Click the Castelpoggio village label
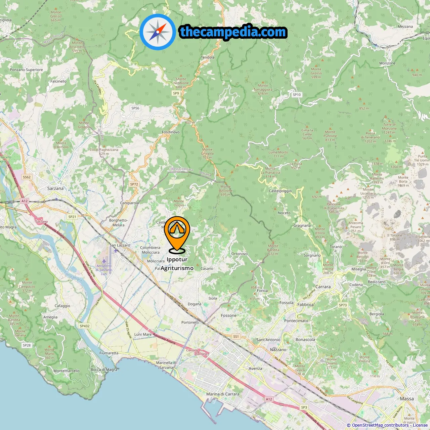 coord(280,191)
